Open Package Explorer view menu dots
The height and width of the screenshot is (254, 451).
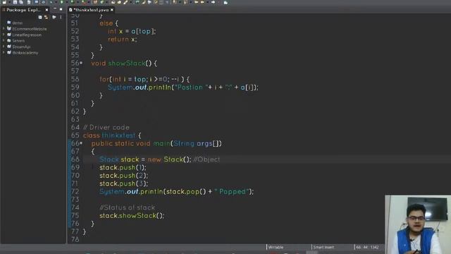[x=61, y=17]
